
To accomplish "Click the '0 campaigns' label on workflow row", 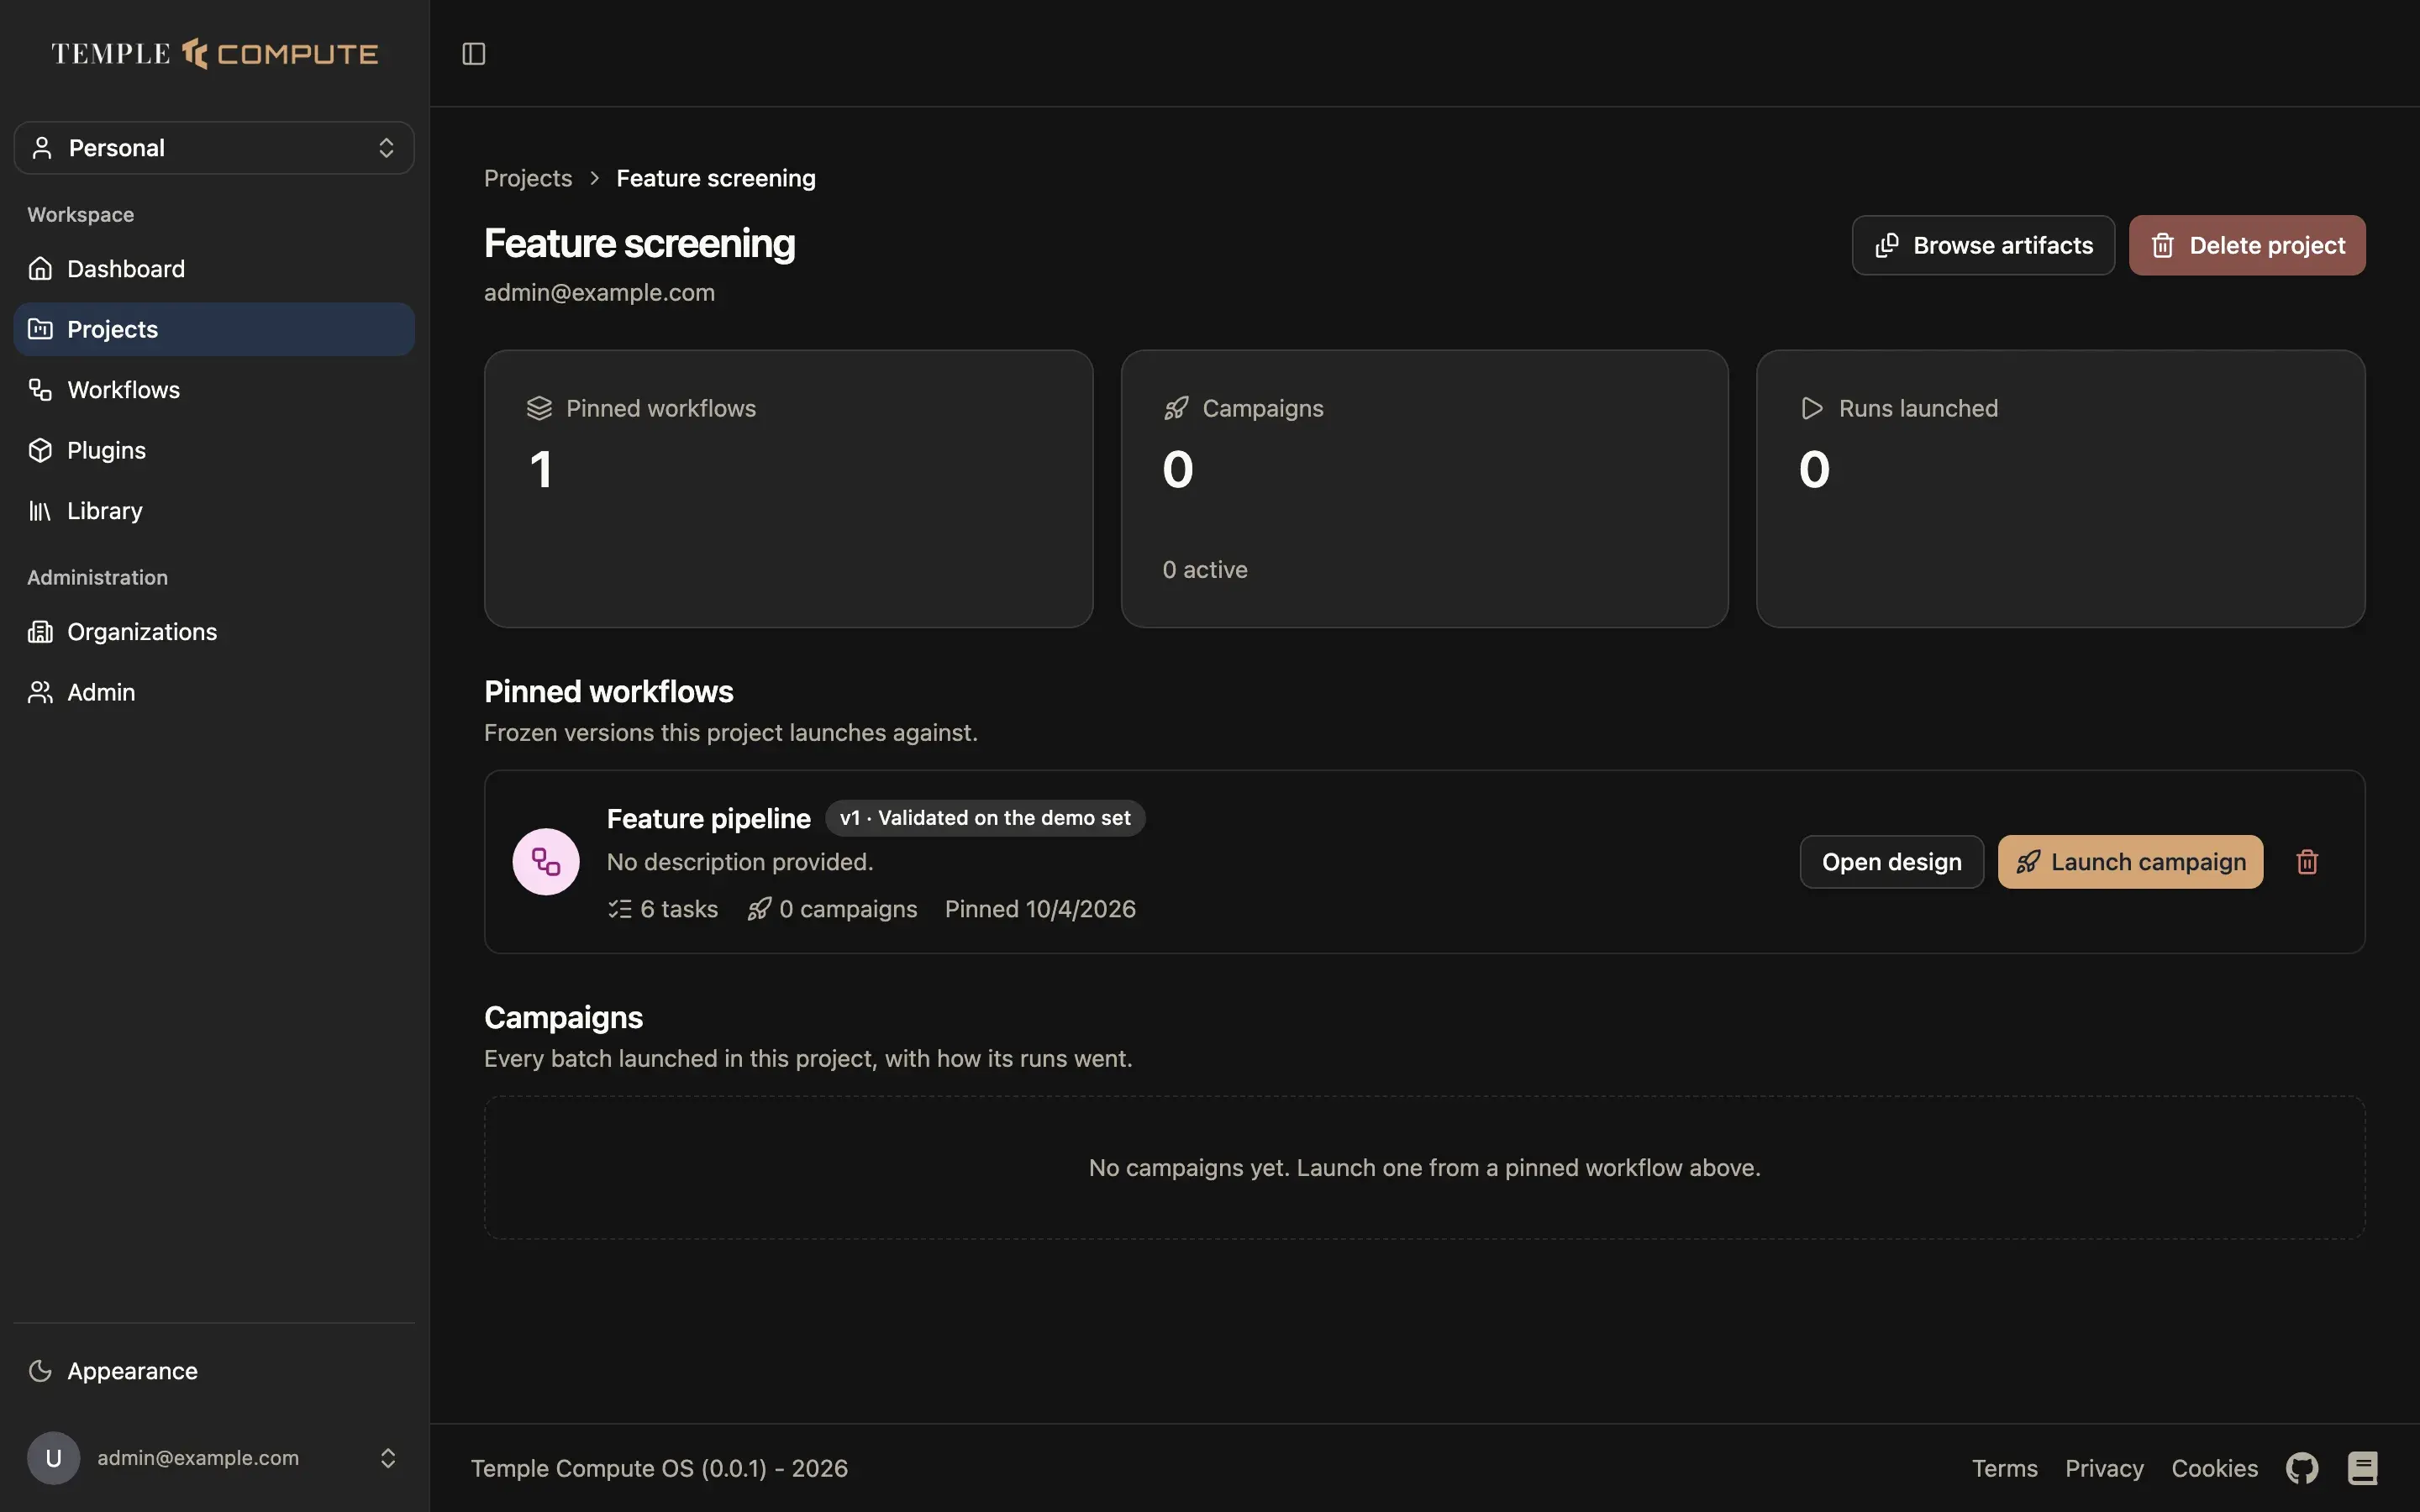I will [x=832, y=909].
